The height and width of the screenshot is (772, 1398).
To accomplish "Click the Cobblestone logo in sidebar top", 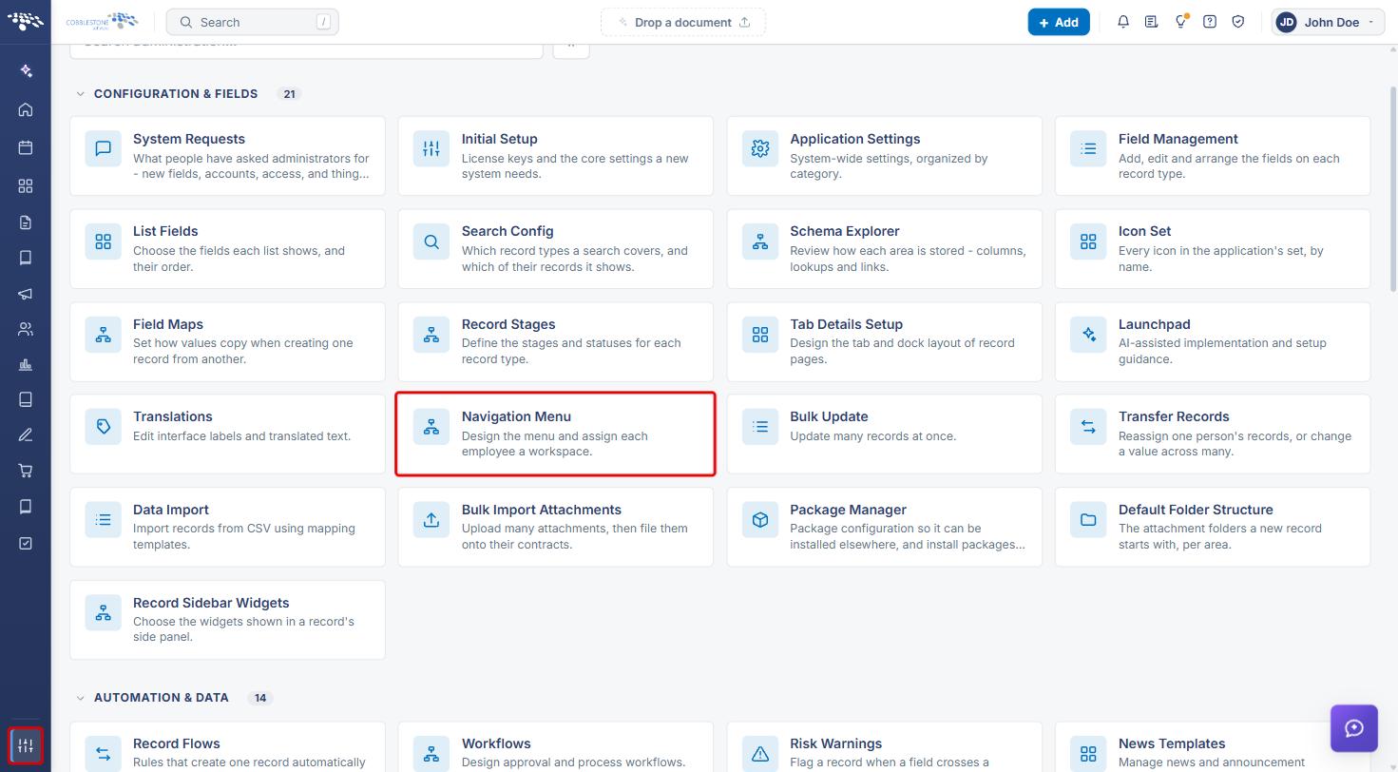I will [x=26, y=21].
